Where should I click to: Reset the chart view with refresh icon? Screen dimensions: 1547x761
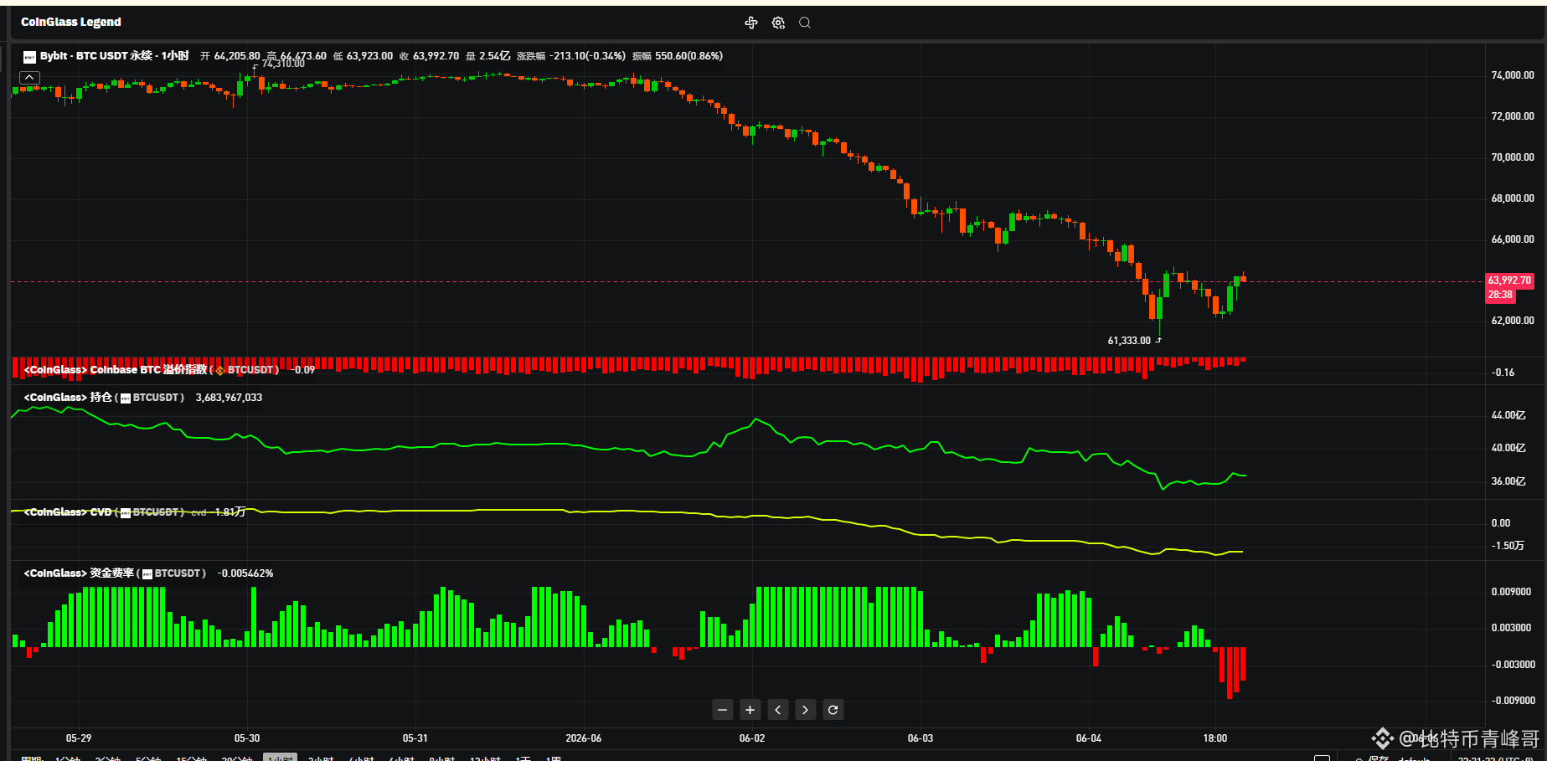[833, 710]
